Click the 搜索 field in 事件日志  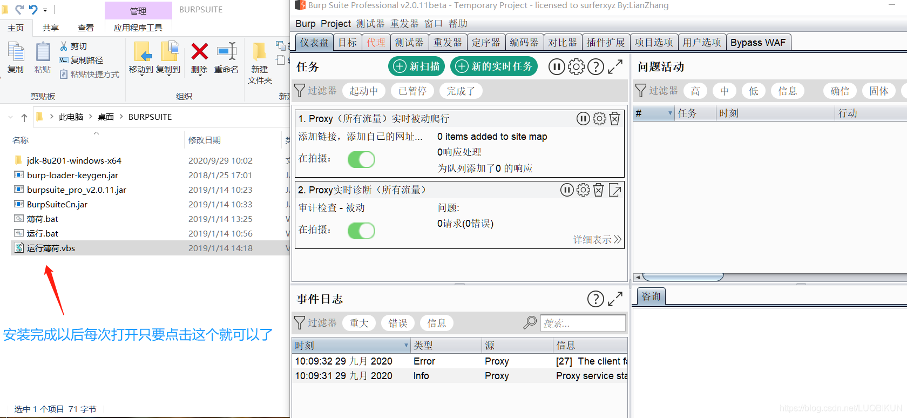[583, 323]
